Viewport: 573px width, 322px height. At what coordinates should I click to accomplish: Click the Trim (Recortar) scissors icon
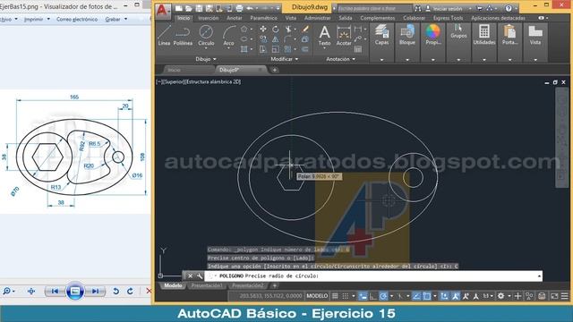pos(288,29)
